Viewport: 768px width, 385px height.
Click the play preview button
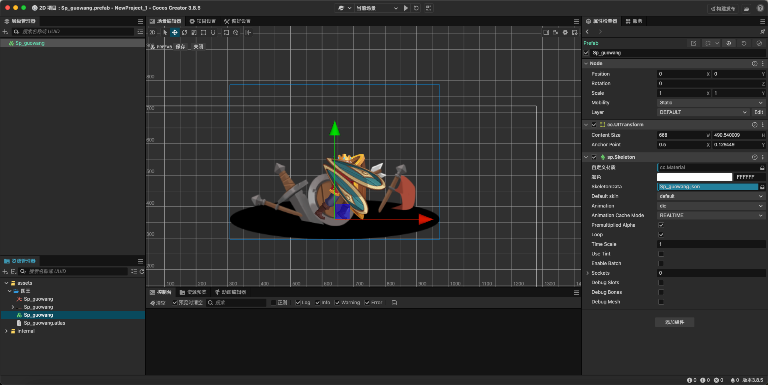point(406,8)
